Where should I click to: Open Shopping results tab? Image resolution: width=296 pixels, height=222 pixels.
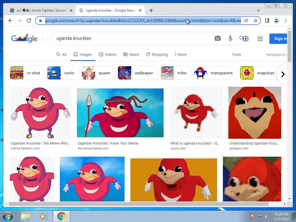point(157,55)
